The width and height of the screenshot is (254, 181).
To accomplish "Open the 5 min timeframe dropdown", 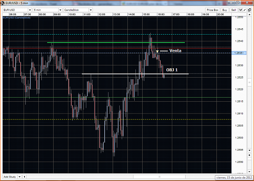I will 47,10.
